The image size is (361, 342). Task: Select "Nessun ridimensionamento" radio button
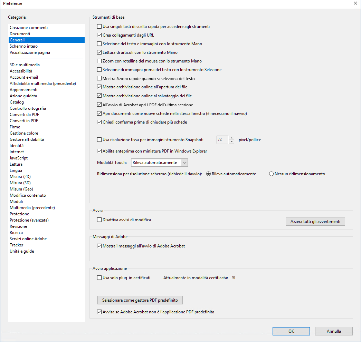coord(271,174)
